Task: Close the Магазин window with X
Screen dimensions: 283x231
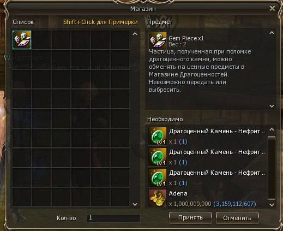Action: (272, 8)
